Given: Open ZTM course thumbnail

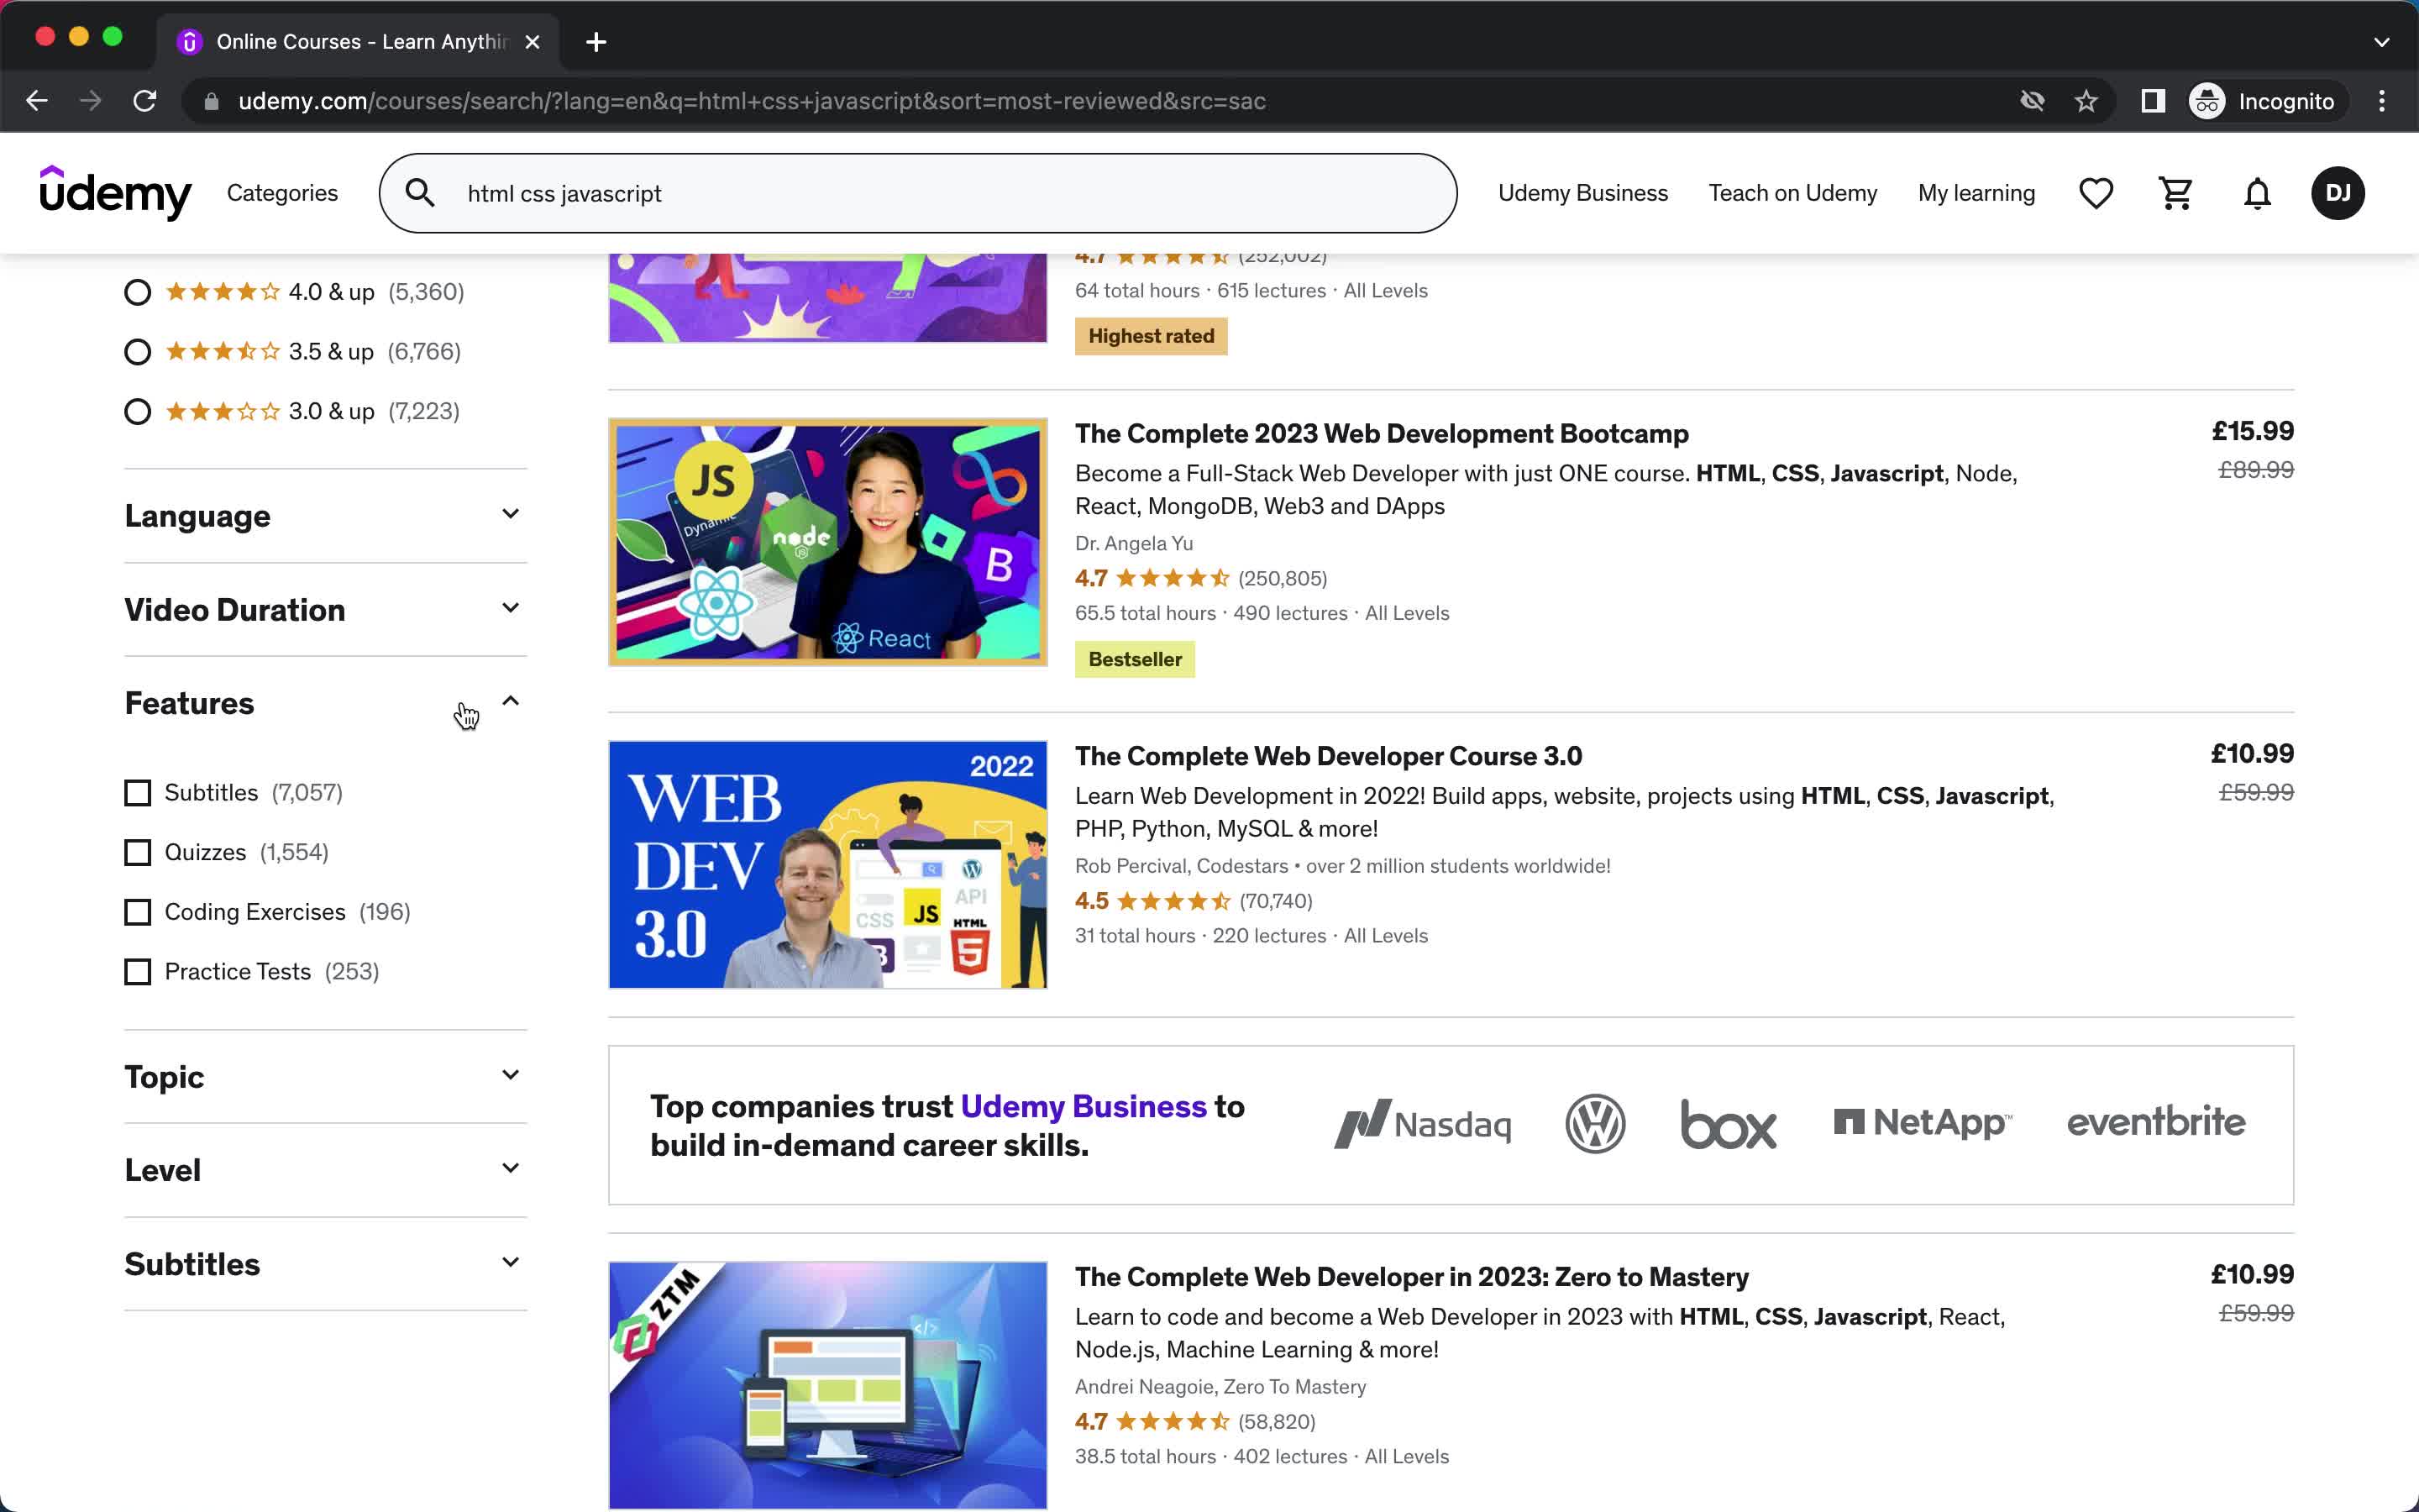Looking at the screenshot, I should point(827,1385).
